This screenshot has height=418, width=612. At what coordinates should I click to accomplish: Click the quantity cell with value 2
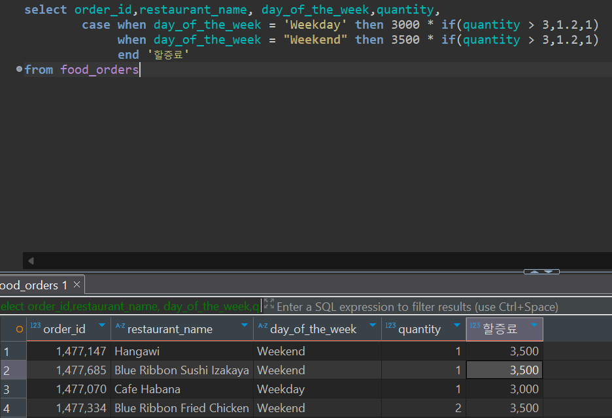pos(424,408)
